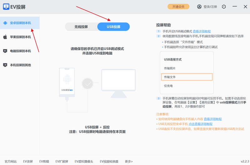Open 查看详细教程 link for USB debugging

click(202, 31)
